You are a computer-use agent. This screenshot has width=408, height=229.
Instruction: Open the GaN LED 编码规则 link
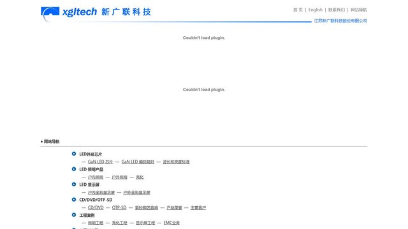pyautogui.click(x=138, y=162)
